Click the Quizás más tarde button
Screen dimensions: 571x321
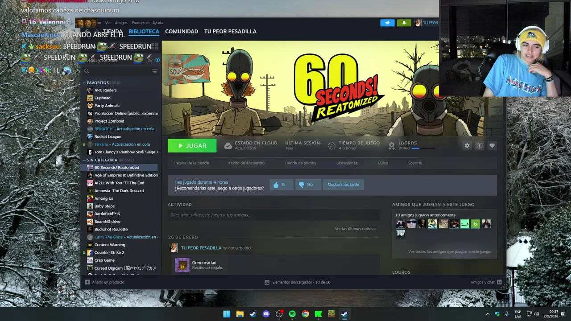[343, 185]
